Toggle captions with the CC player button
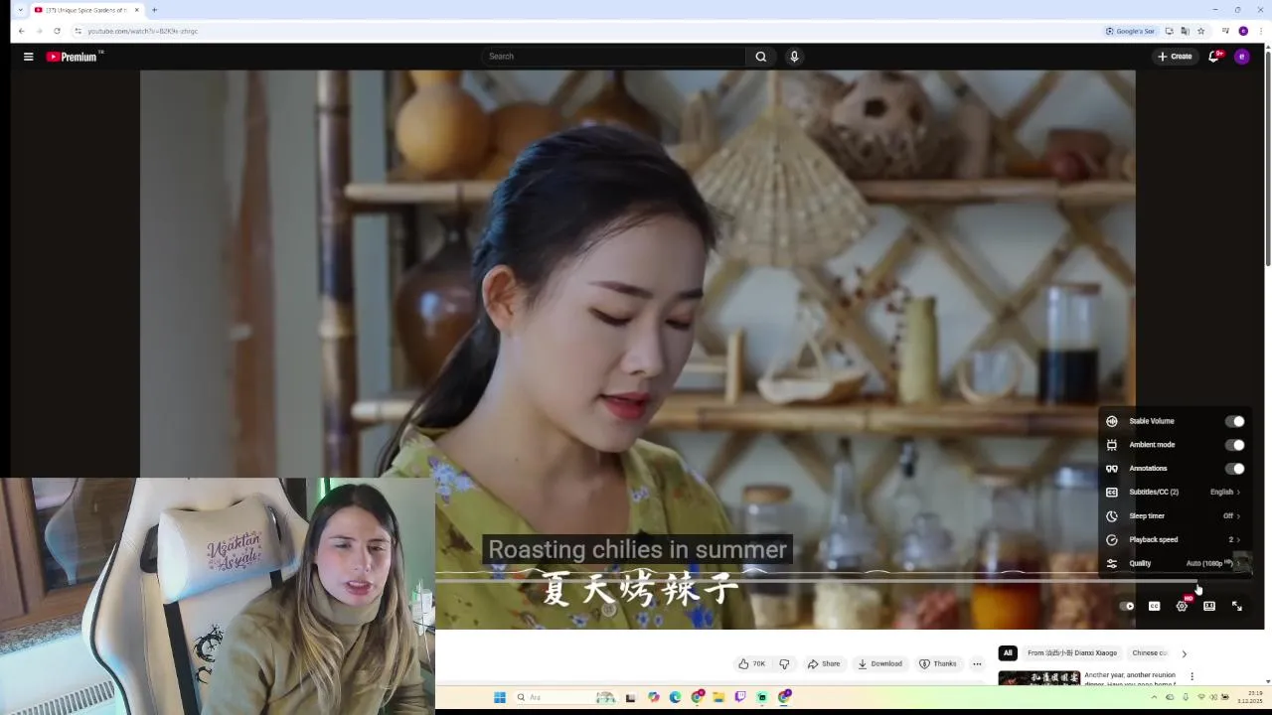The height and width of the screenshot is (715, 1272). click(1155, 606)
